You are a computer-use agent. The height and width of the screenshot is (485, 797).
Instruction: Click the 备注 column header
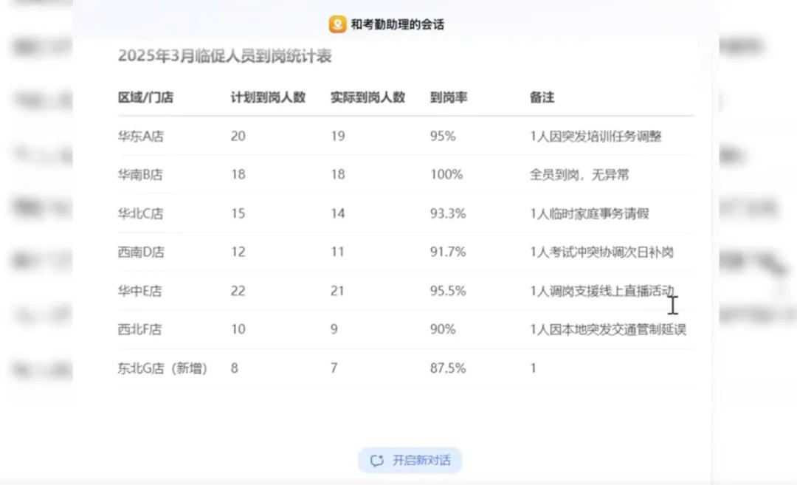point(542,97)
